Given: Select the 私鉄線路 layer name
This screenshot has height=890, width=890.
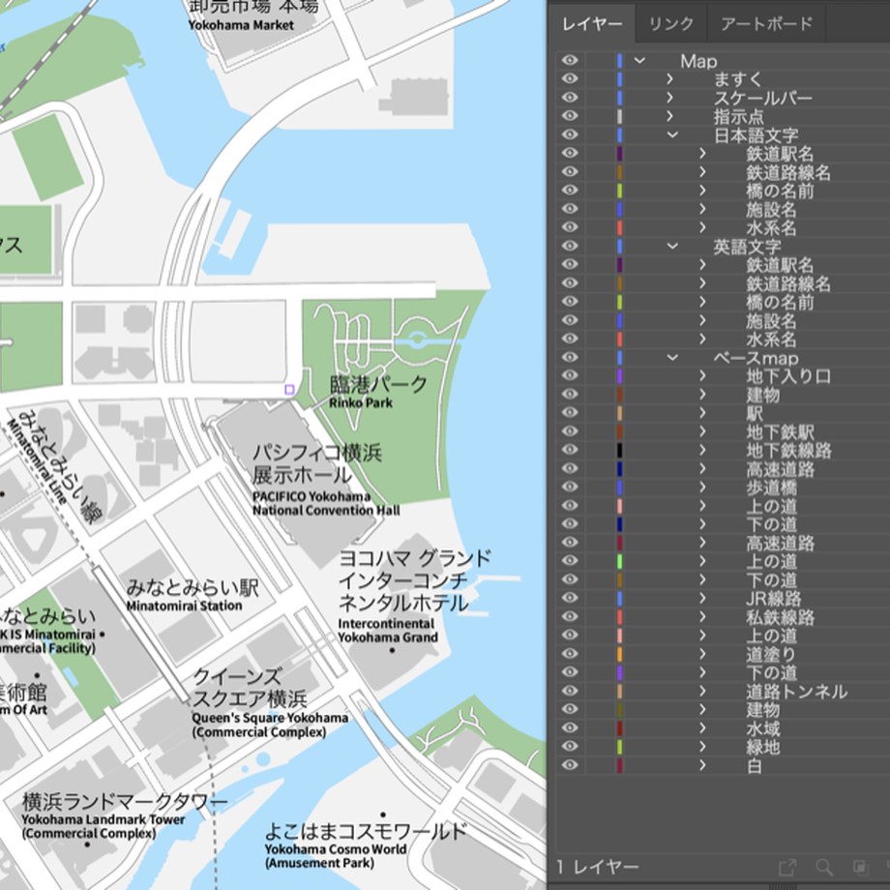Looking at the screenshot, I should (x=781, y=617).
